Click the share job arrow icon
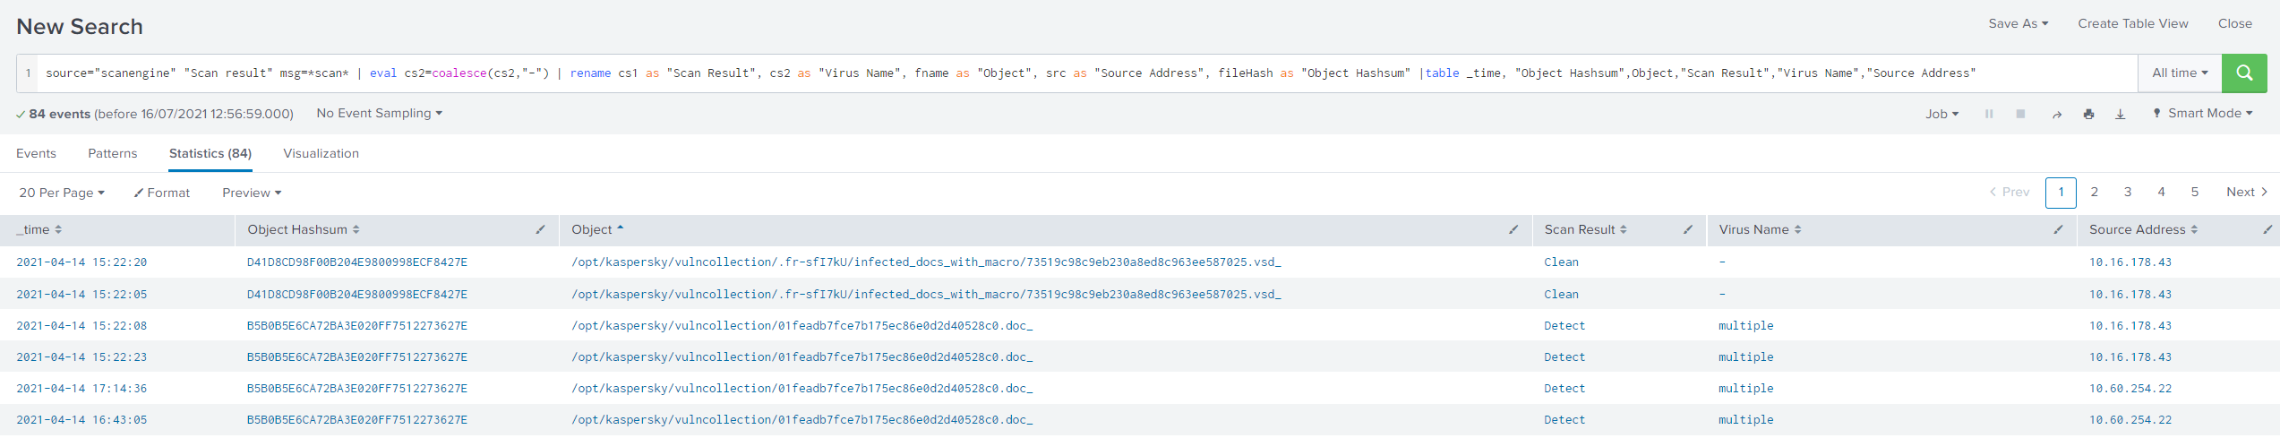The width and height of the screenshot is (2280, 438). 2056,115
